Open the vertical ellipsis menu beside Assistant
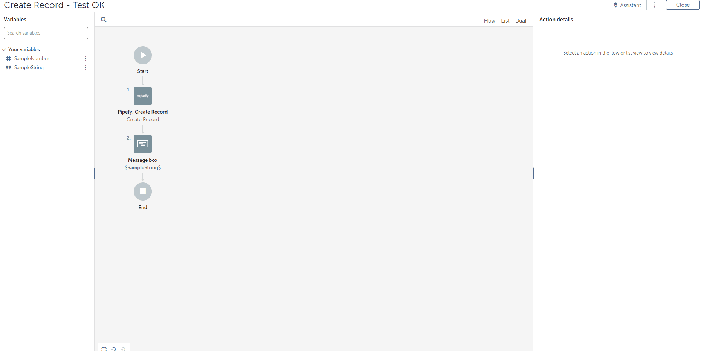Screen dimensions: 701x351 655,5
